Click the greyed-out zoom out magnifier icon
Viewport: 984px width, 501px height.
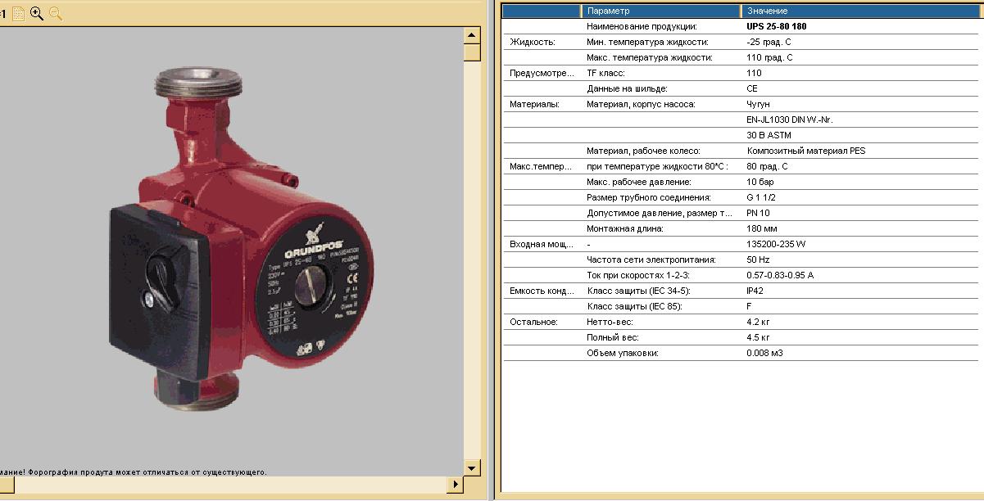click(x=56, y=13)
